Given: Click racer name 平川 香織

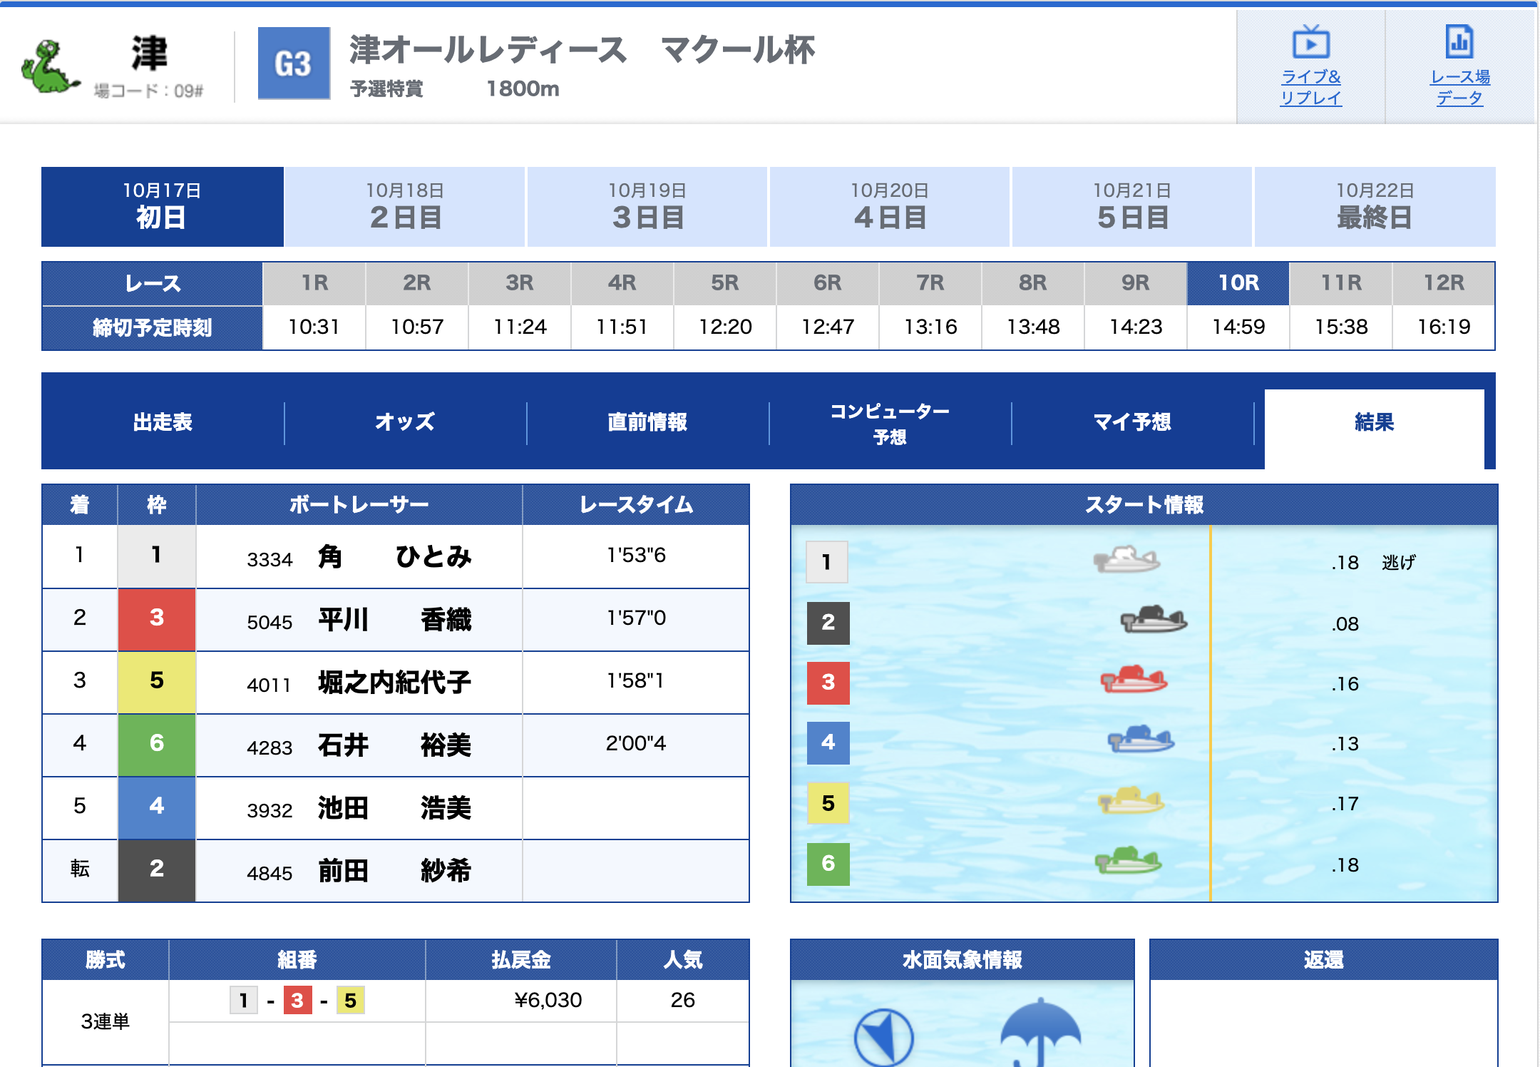Looking at the screenshot, I should [x=394, y=620].
